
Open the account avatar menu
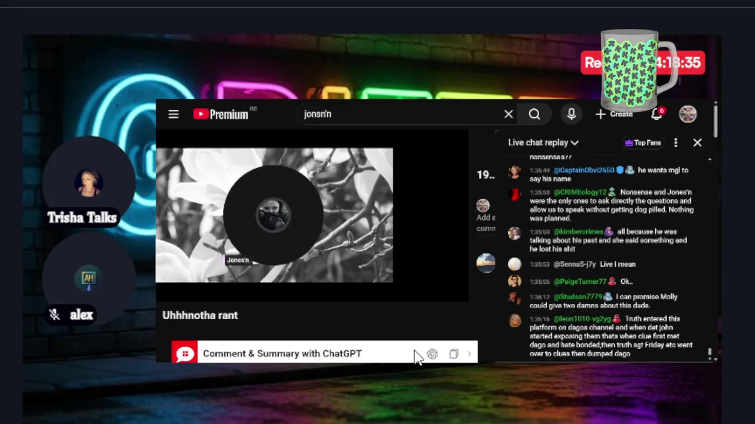point(688,114)
